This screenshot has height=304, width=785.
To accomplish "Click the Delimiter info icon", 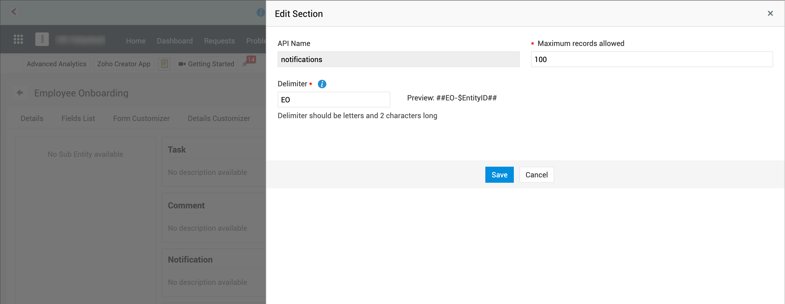I will (322, 84).
